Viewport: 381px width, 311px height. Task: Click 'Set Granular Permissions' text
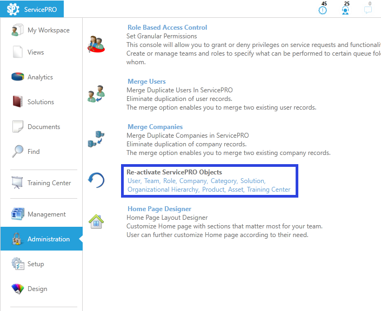[162, 36]
